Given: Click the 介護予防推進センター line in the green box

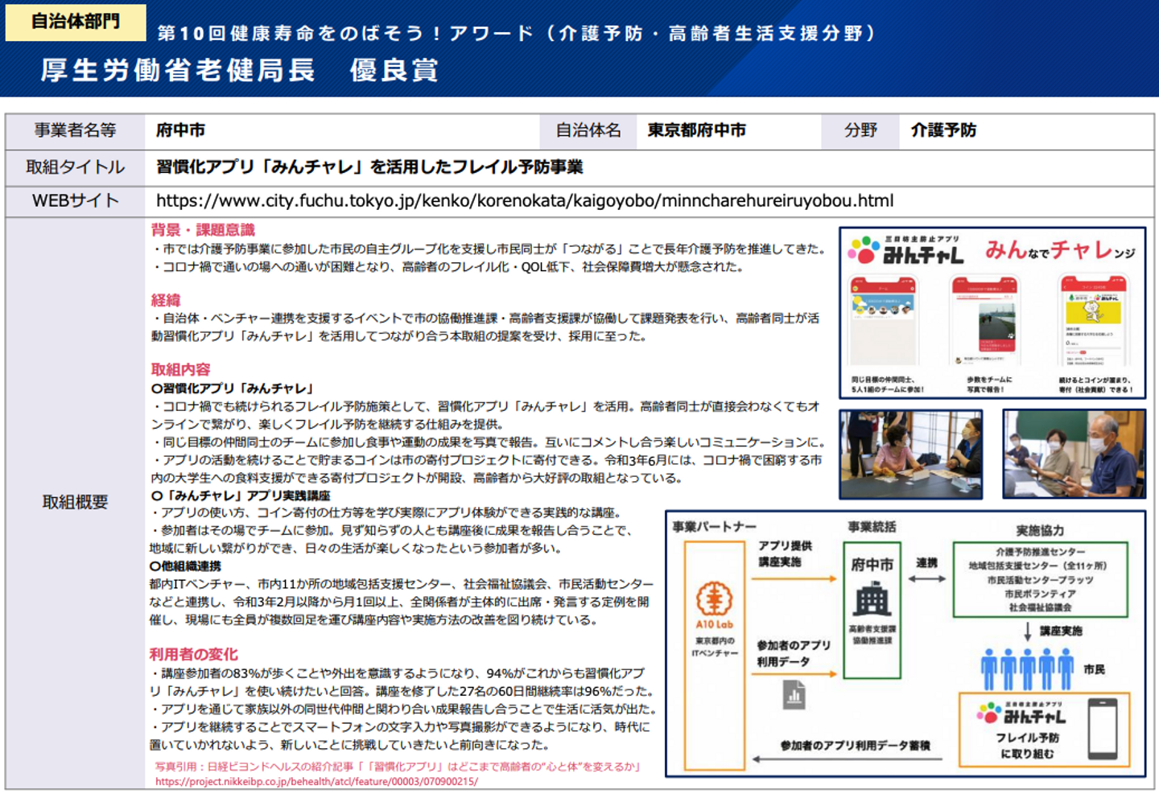Looking at the screenshot, I should tap(1041, 552).
